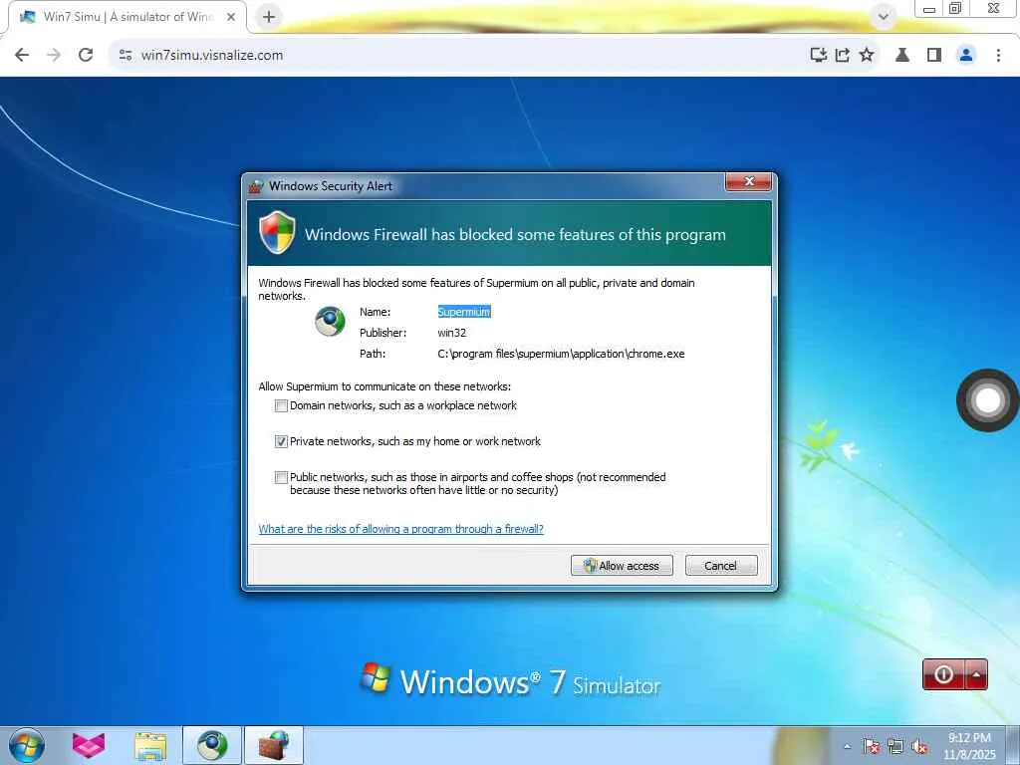
Task: Click the install app icon in address bar
Action: coord(819,55)
